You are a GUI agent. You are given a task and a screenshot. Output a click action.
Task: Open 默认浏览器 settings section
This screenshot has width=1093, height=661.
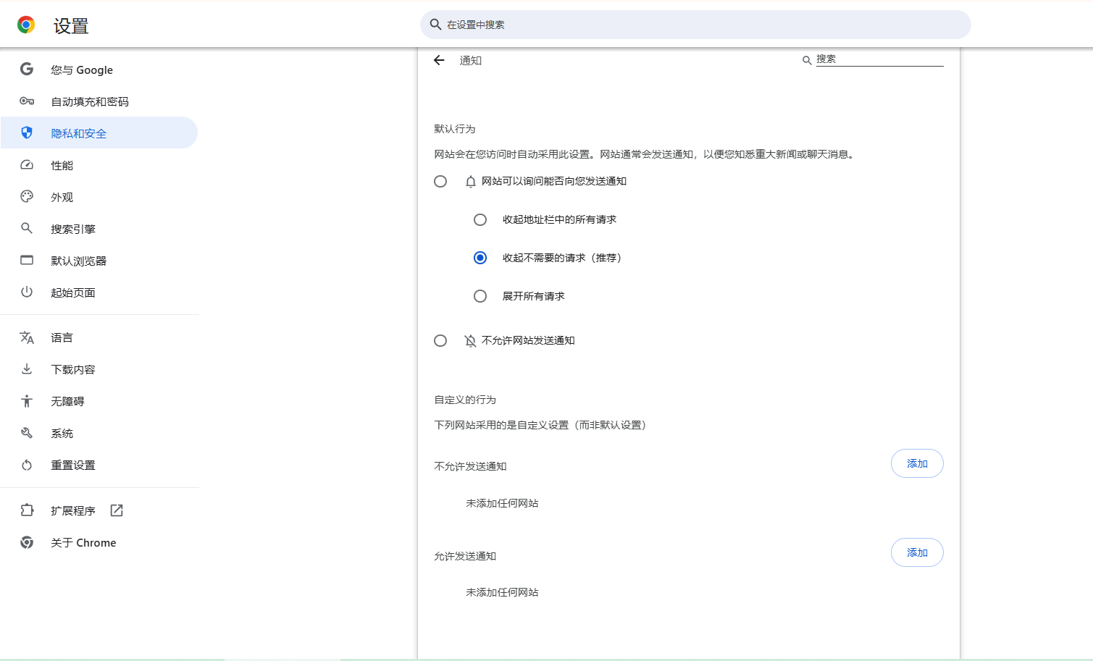99,261
